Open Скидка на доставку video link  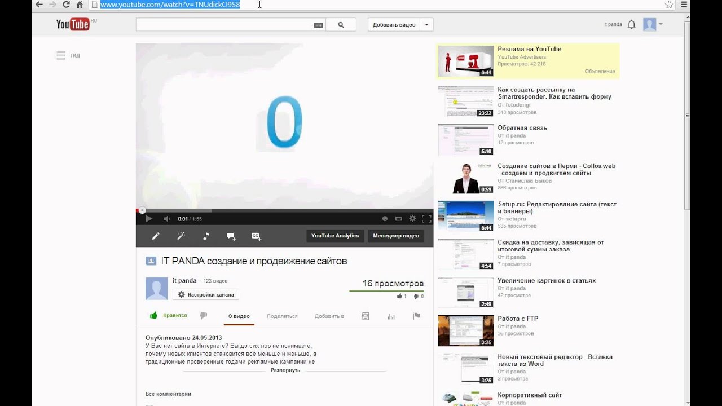pos(551,246)
